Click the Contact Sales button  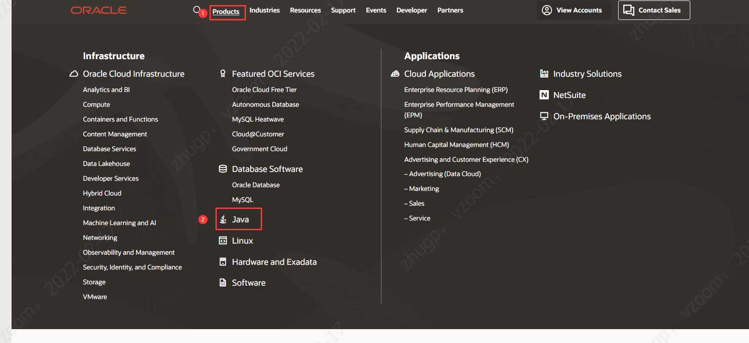tap(654, 10)
